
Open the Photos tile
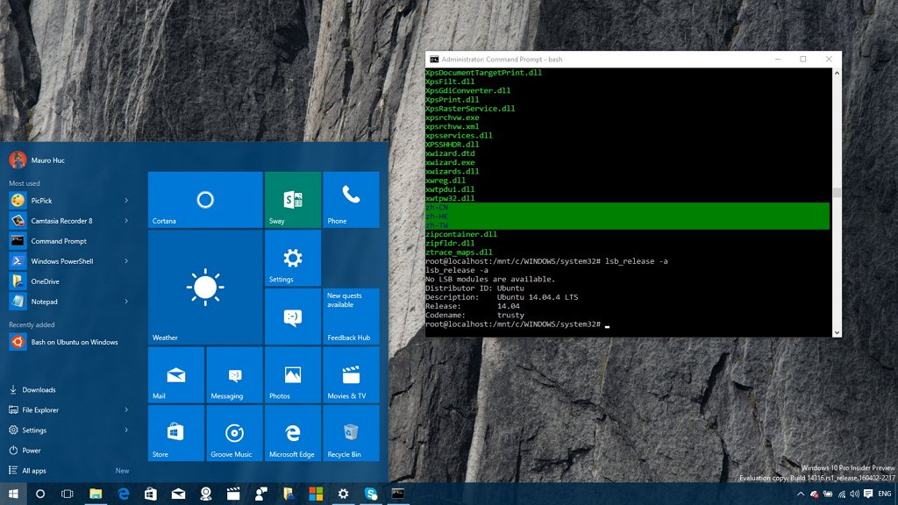point(292,375)
